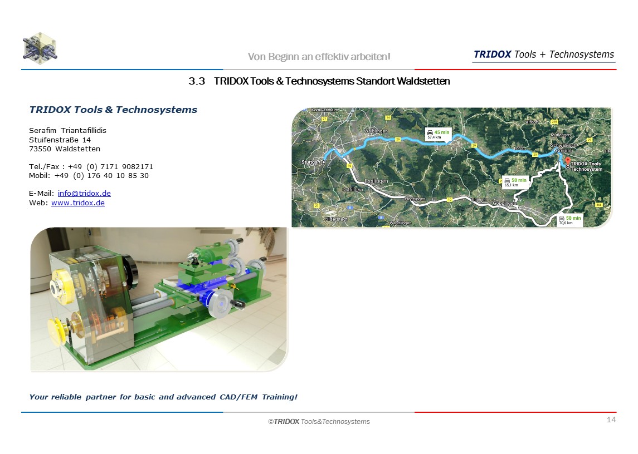Click the Stuifenstraße 14 address line
This screenshot has height=454, width=638.
click(60, 140)
